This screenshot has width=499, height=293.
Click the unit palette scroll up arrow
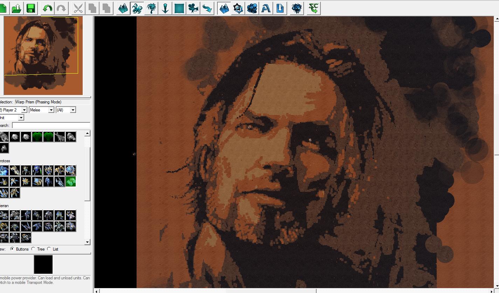point(87,133)
